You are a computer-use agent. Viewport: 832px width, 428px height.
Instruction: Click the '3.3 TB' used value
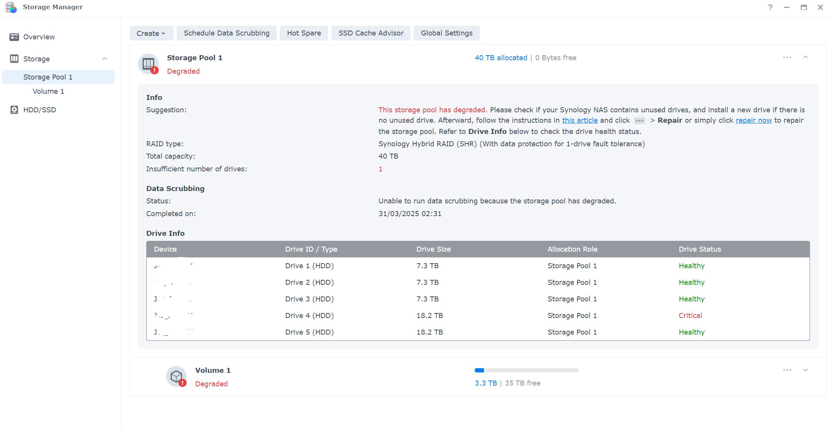[486, 383]
